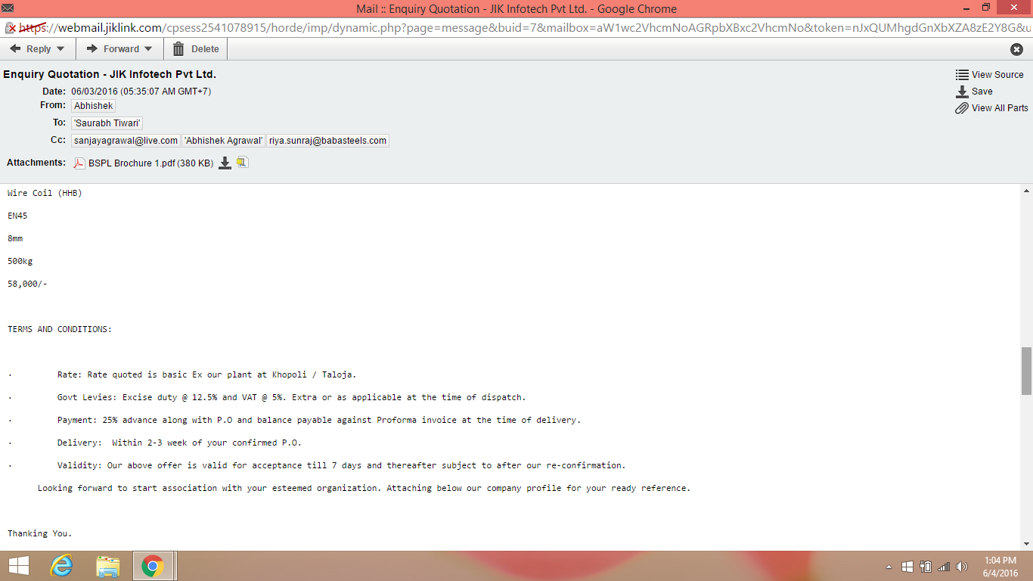Click TERMS AND CONDITIONS heading

coord(60,329)
